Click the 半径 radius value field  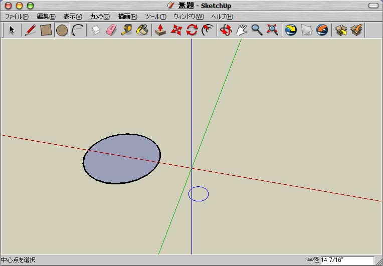click(x=347, y=260)
